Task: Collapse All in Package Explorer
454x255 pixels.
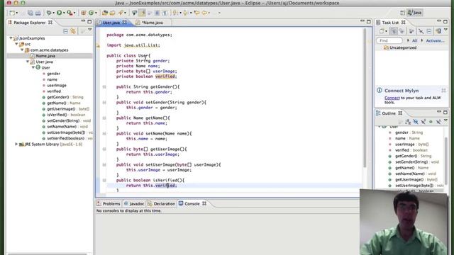Action: pyautogui.click(x=65, y=31)
